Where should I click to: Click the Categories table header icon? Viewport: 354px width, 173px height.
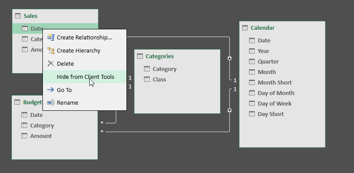pyautogui.click(x=140, y=56)
